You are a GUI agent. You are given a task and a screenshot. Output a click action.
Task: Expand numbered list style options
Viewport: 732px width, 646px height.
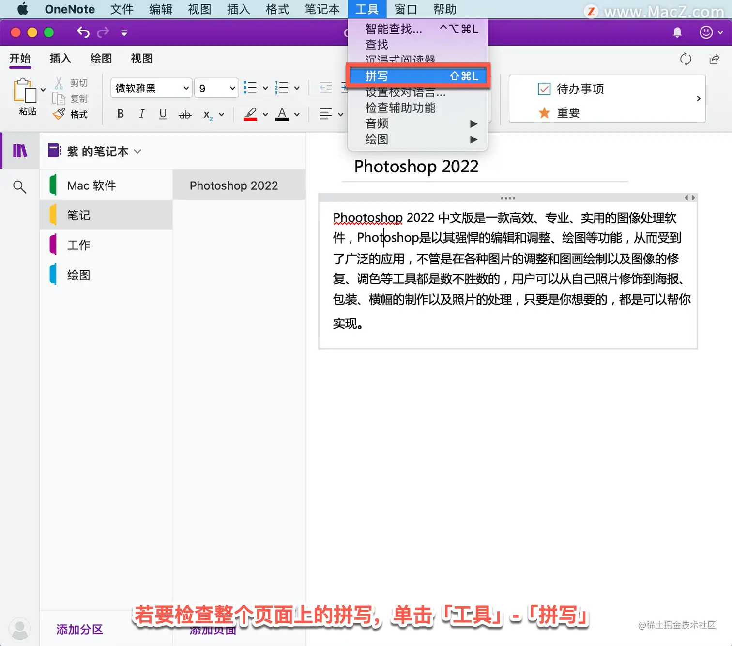pyautogui.click(x=297, y=88)
